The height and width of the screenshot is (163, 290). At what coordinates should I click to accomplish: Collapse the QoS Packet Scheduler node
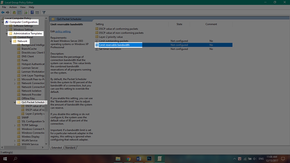[15, 102]
